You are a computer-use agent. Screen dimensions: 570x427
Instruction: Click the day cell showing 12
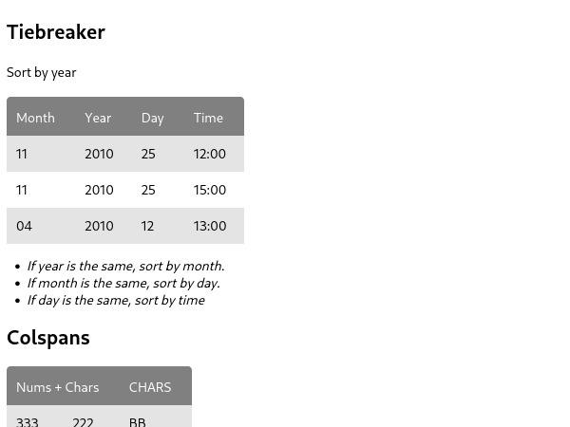coord(147,226)
